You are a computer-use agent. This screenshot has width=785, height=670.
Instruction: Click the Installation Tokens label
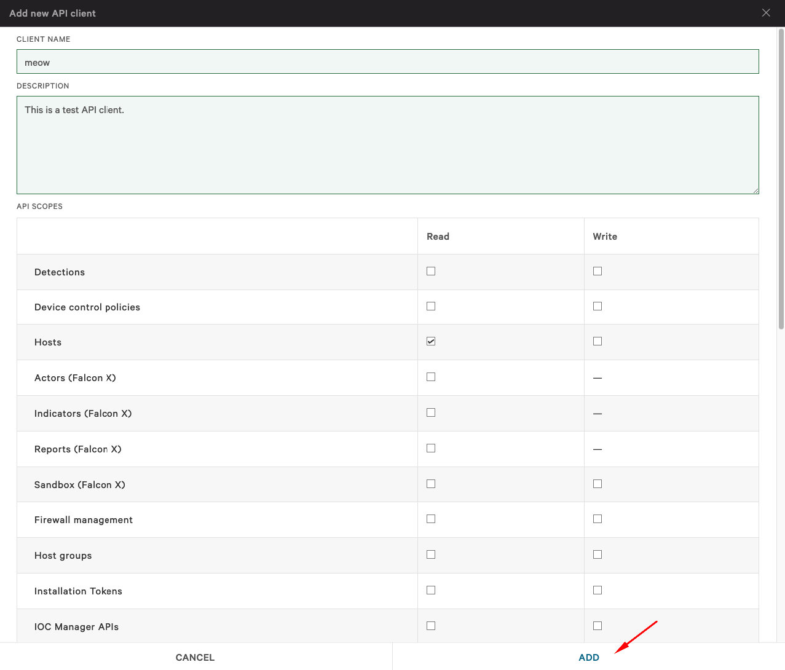(x=78, y=591)
